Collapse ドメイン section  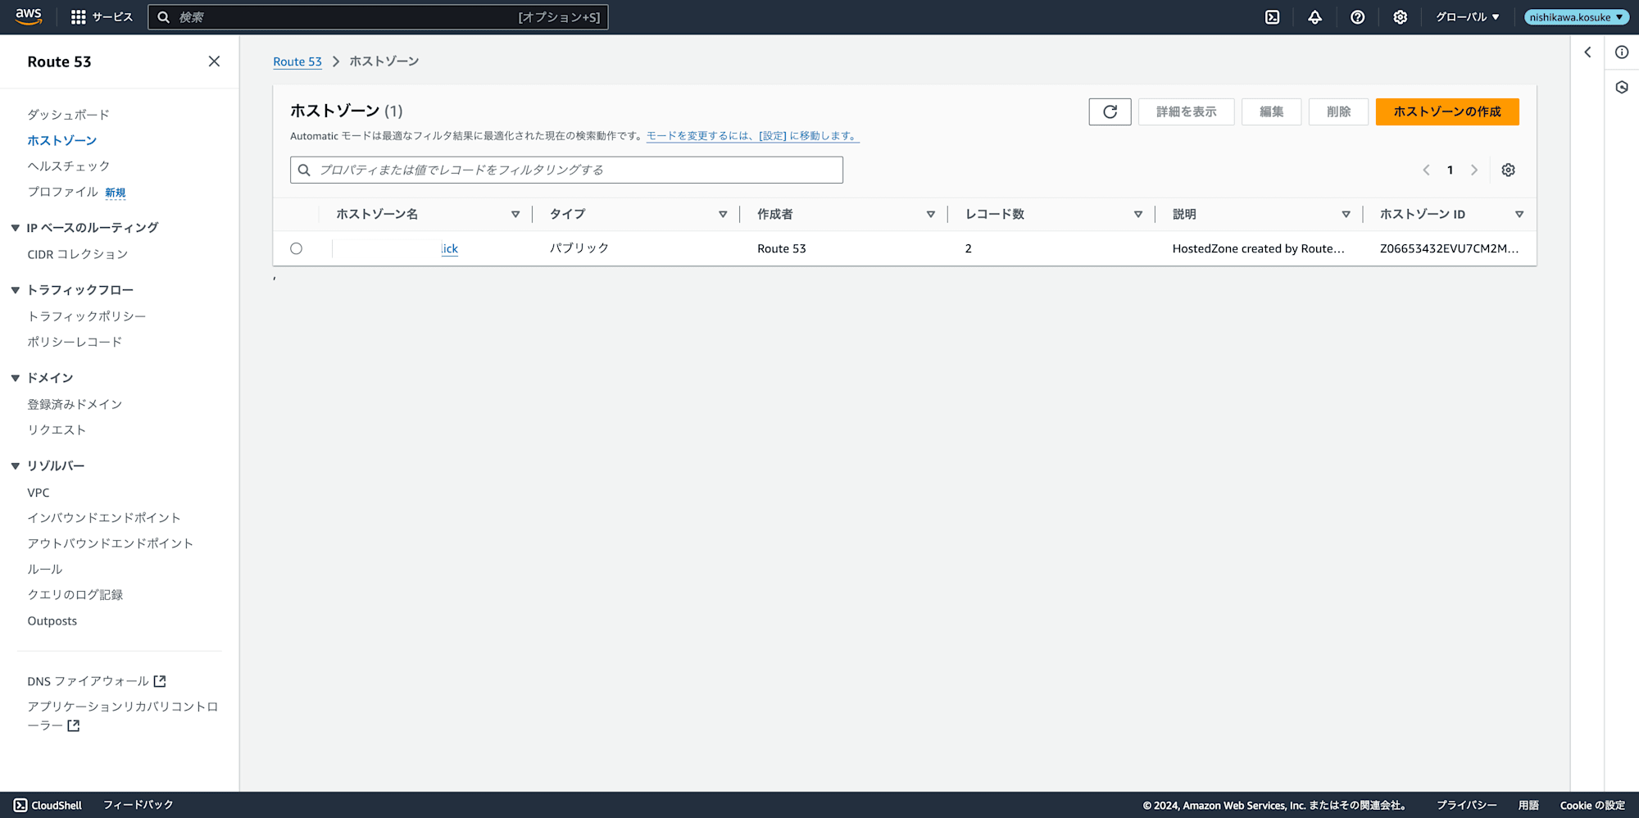(15, 378)
